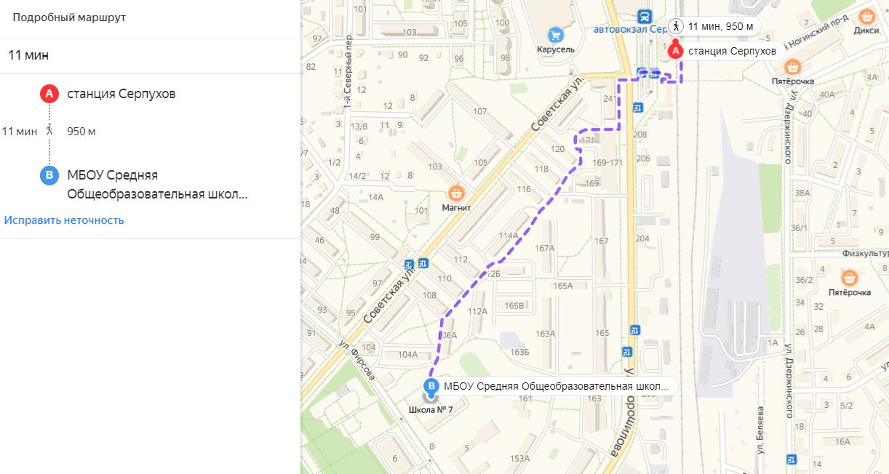Click the pedestrian icon in route details
Viewport: 889px width, 474px height.
click(49, 132)
